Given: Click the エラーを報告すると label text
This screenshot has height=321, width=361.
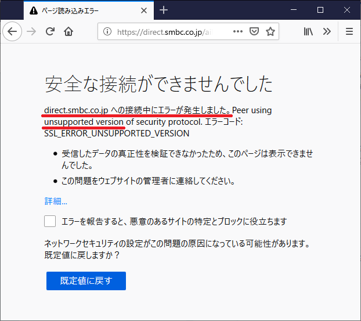Looking at the screenshot, I should (174, 221).
